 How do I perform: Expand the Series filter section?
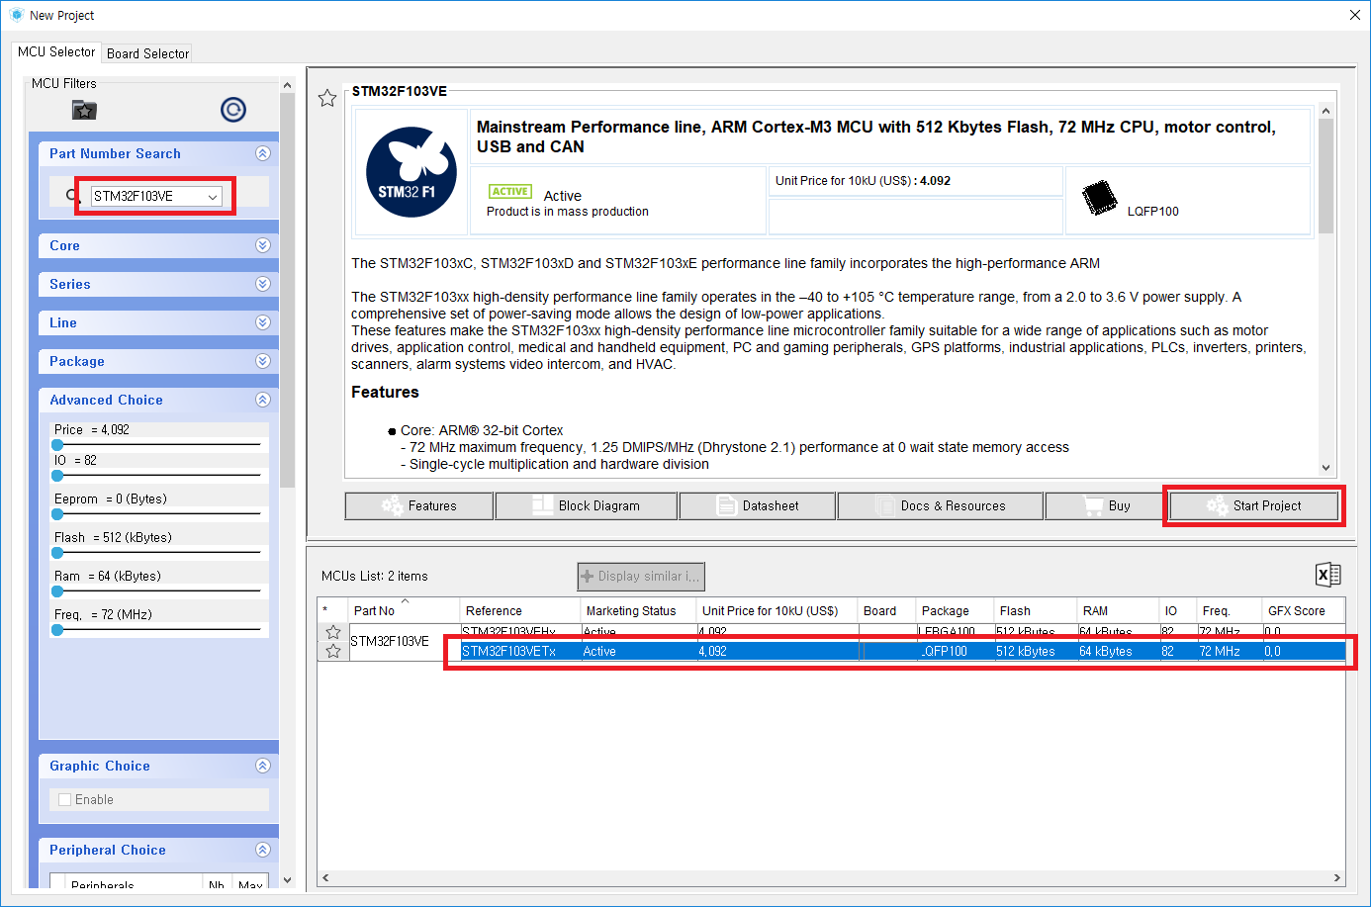point(263,284)
